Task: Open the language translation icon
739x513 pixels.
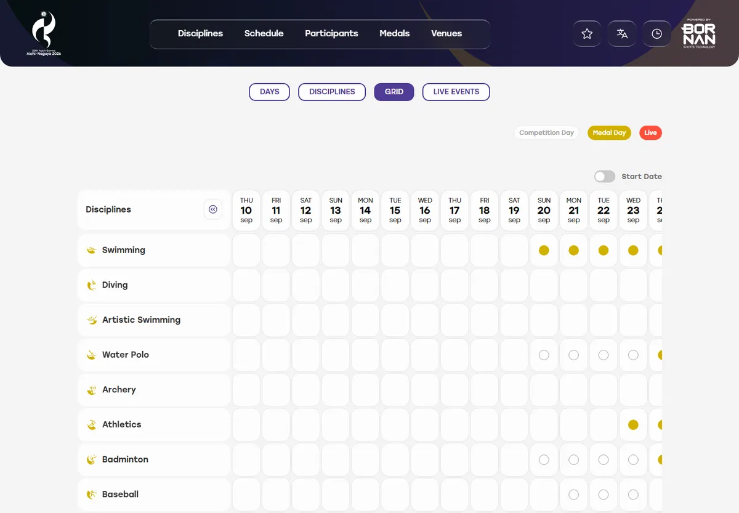Action: (x=622, y=34)
